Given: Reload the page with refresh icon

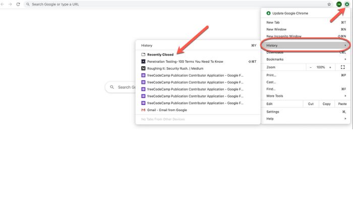Looking at the screenshot, I should pos(18,4).
